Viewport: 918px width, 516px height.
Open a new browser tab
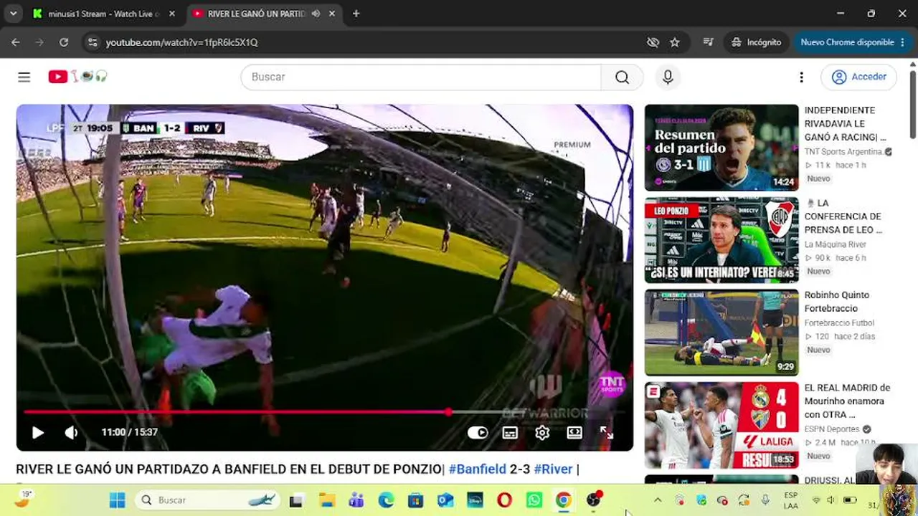pos(356,14)
